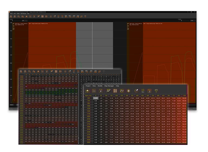This screenshot has height=152, width=208.
Task: Click the circled-A icon in main graph window toolbar
Action: (x=51, y=16)
